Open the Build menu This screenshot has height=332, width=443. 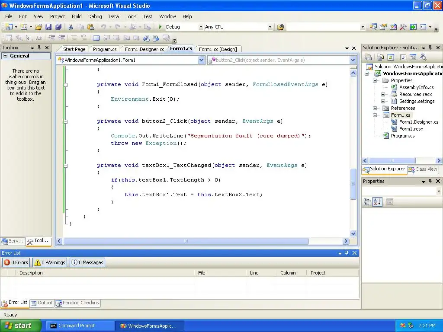(77, 16)
